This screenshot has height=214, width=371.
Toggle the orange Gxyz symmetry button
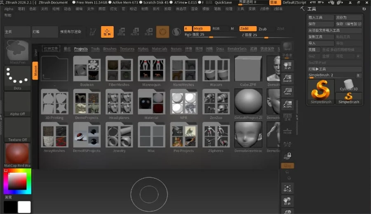(287, 166)
